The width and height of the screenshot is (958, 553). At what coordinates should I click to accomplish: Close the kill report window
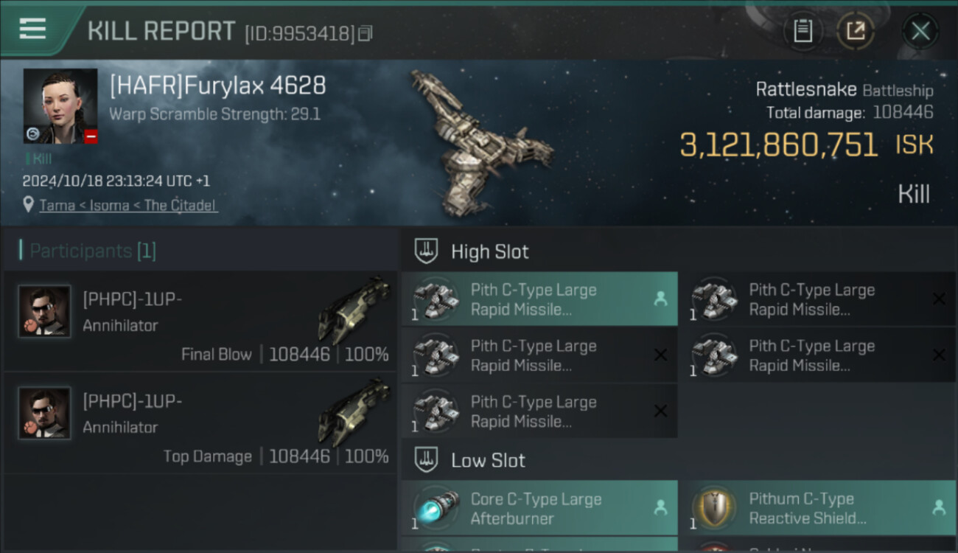(x=920, y=31)
